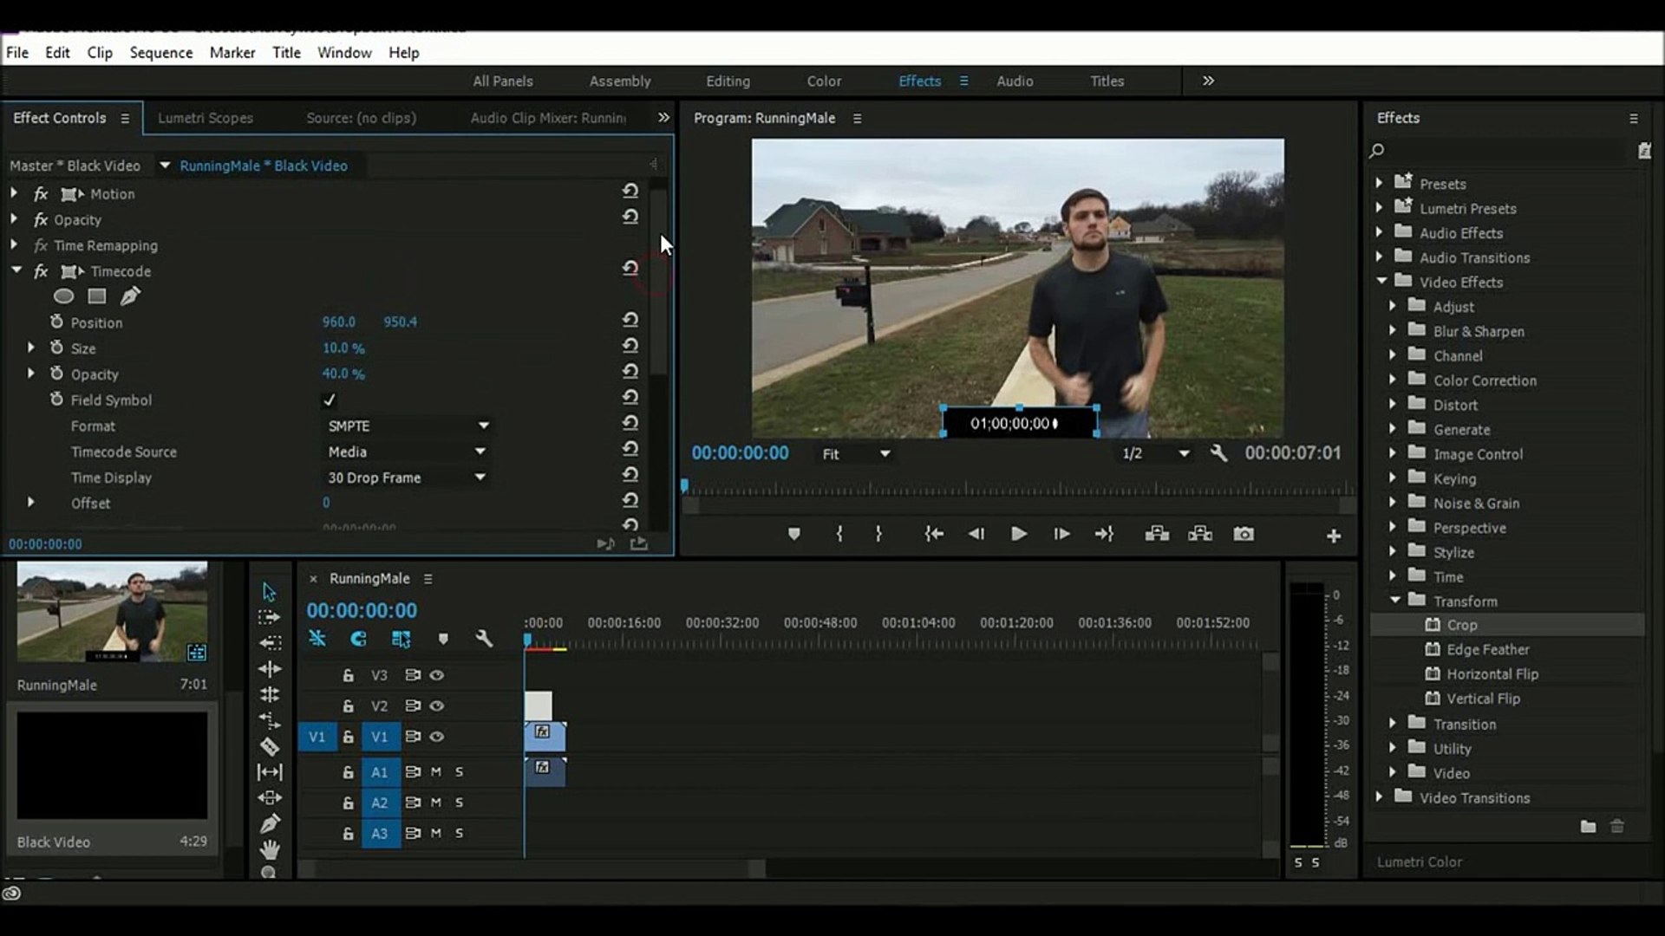Open the Sequence menu
Screen dimensions: 1665x936
pos(161,52)
